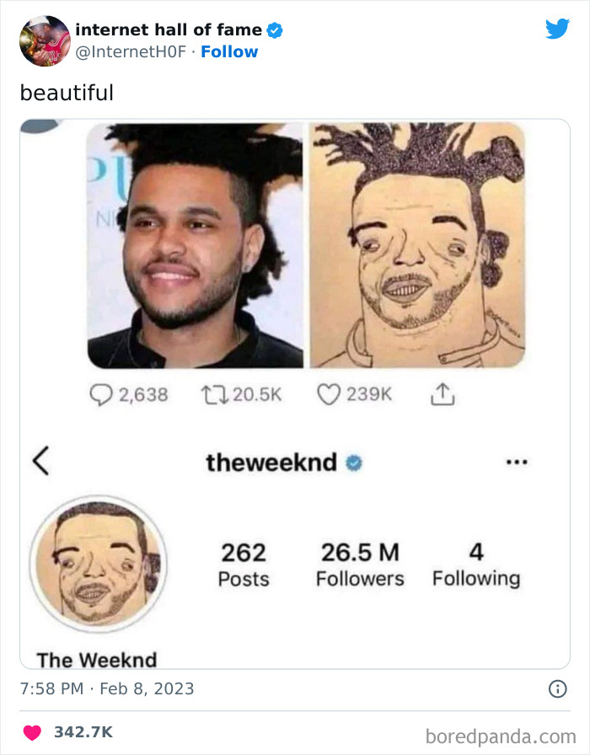The height and width of the screenshot is (755, 590).
Task: Click the 4 Following count
Action: (476, 565)
